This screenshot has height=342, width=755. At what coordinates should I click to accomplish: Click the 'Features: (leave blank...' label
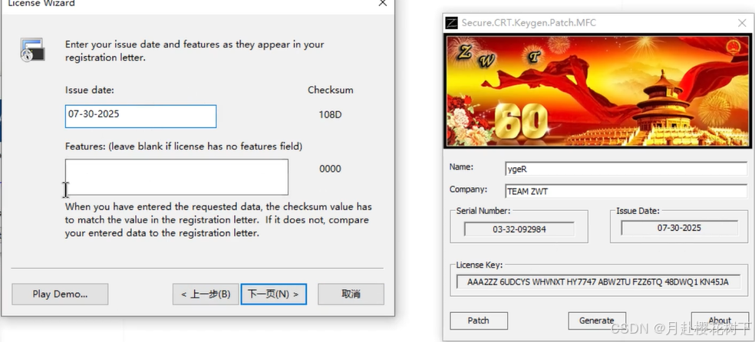click(183, 146)
